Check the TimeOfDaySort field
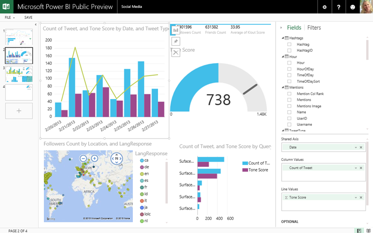 [289, 81]
